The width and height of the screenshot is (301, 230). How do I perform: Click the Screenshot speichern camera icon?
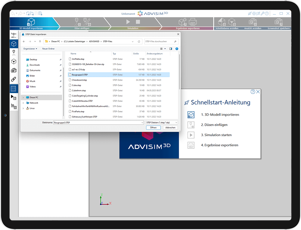coord(278,22)
